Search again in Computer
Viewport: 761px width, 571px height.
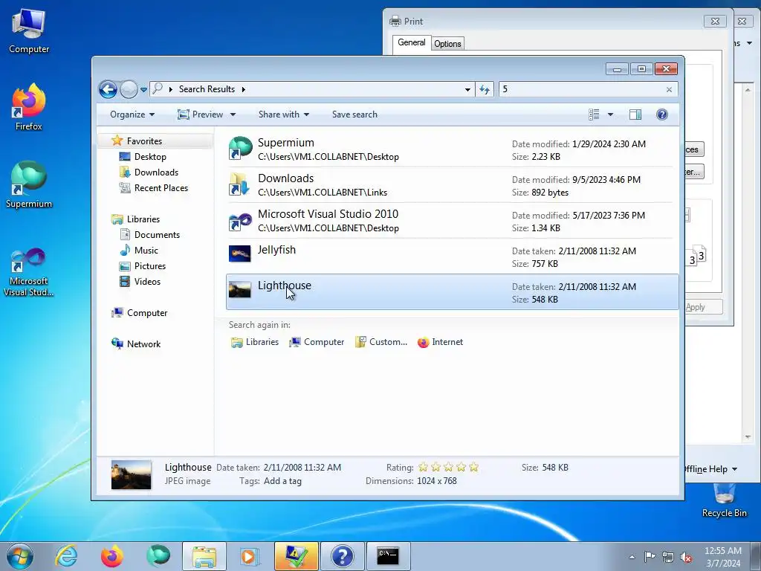pyautogui.click(x=317, y=342)
